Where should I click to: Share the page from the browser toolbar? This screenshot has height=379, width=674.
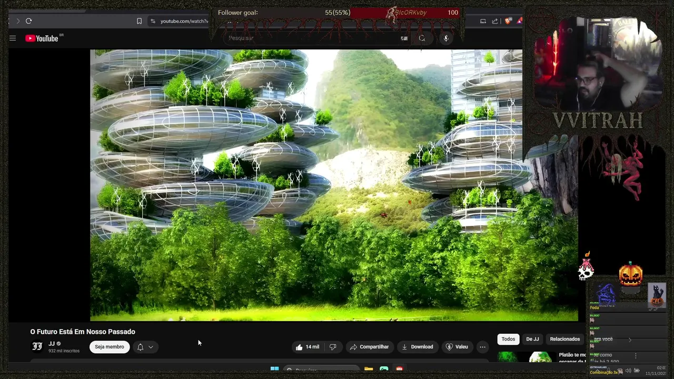pos(495,21)
